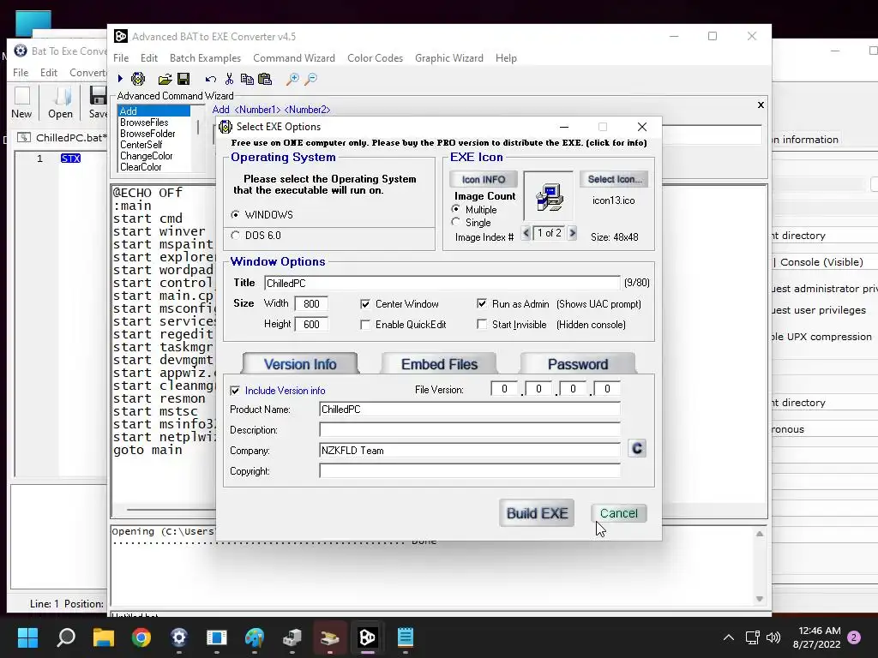Go to previous image index arrow
878x658 pixels.
pyautogui.click(x=526, y=233)
